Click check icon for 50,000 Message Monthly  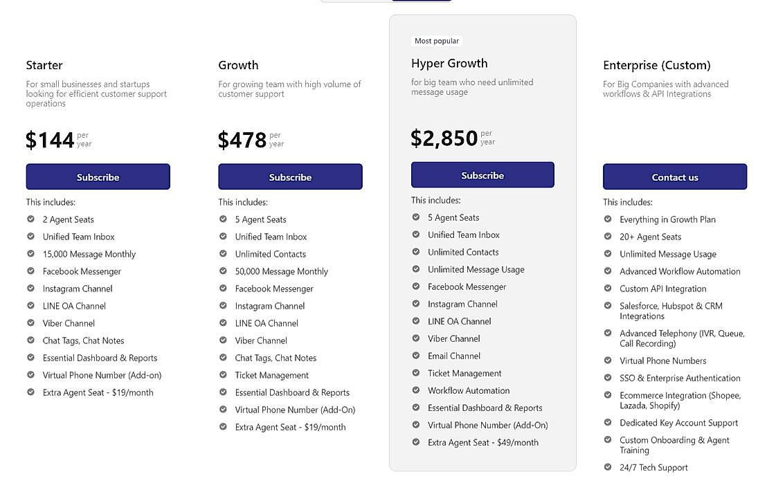coord(223,271)
